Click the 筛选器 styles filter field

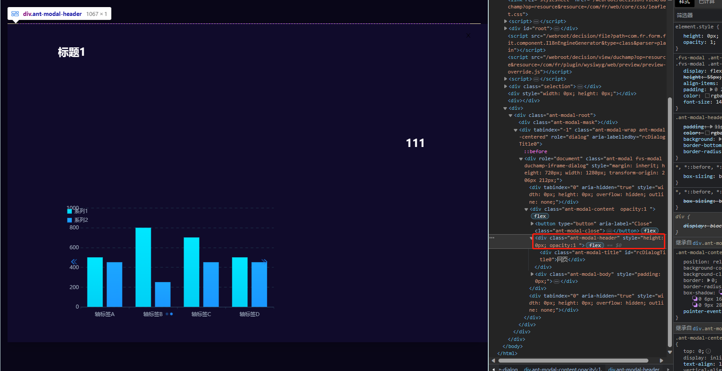(x=698, y=15)
